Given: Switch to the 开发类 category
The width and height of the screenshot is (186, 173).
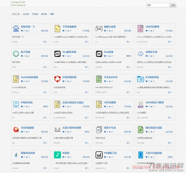Looking at the screenshot, I should pyautogui.click(x=35, y=14).
